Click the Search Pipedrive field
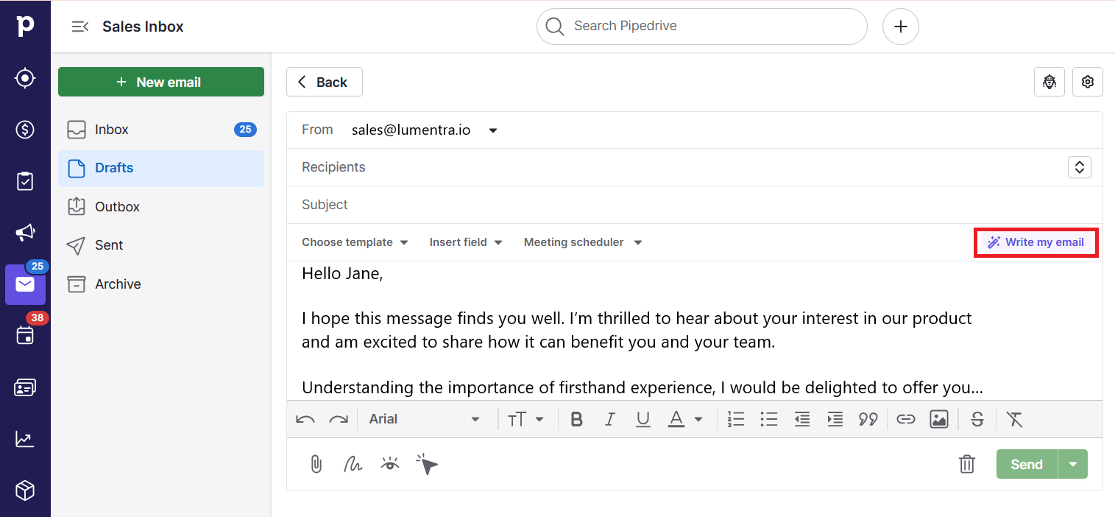Image resolution: width=1115 pixels, height=517 pixels. (701, 26)
